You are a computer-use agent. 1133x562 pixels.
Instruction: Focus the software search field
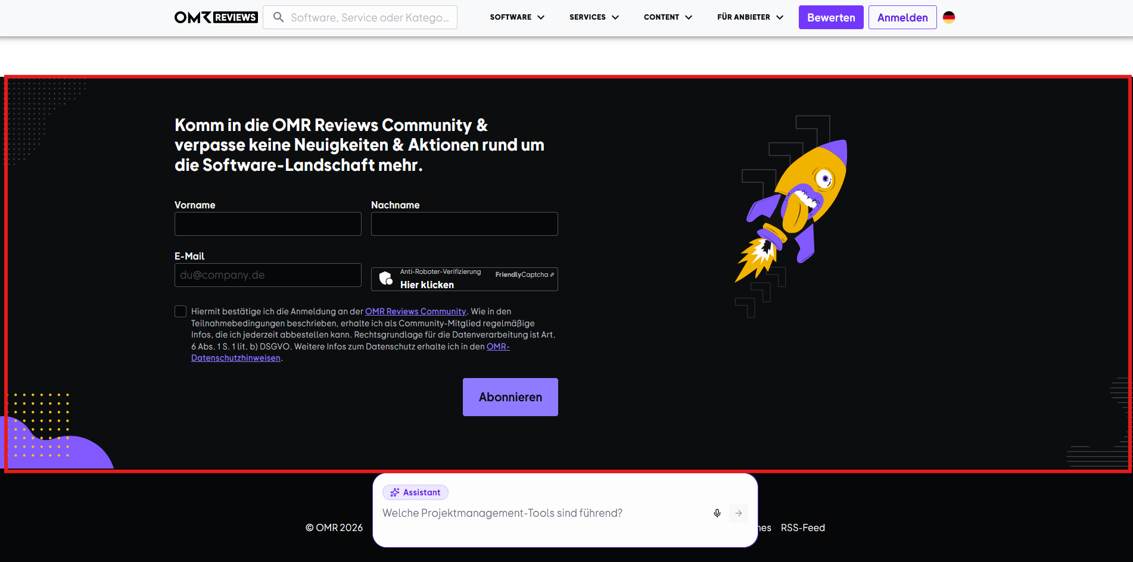360,17
